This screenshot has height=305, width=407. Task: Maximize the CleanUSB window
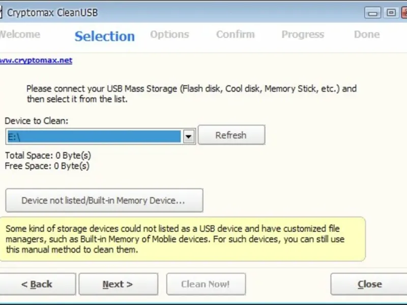coord(391,13)
